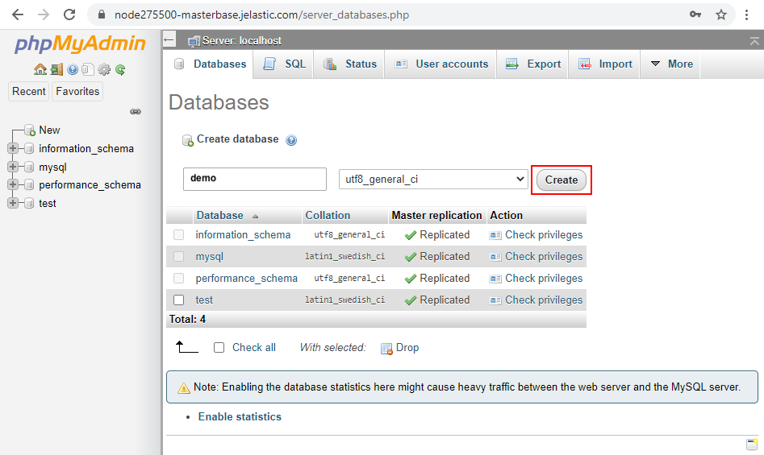The image size is (764, 455).
Task: Click latin1_swedish_ci collation in test row
Action: coord(345,300)
